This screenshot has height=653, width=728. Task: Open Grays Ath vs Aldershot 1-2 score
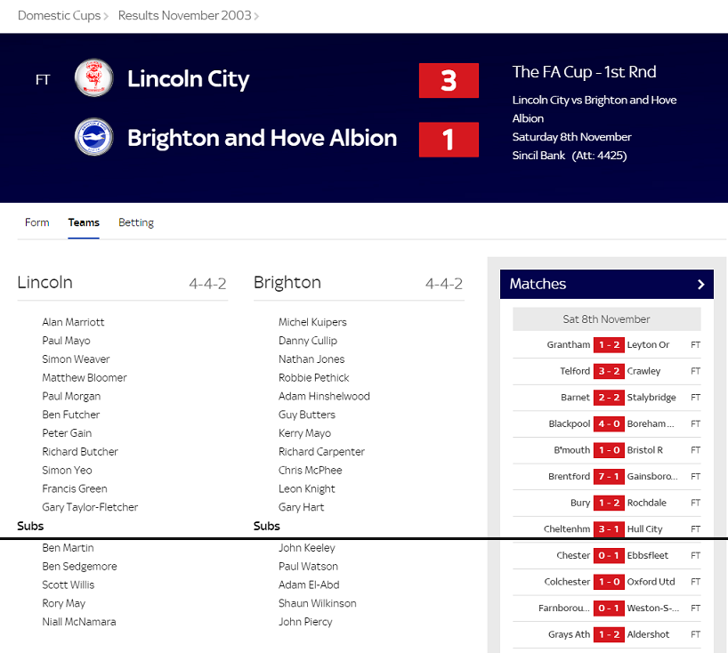pos(609,634)
